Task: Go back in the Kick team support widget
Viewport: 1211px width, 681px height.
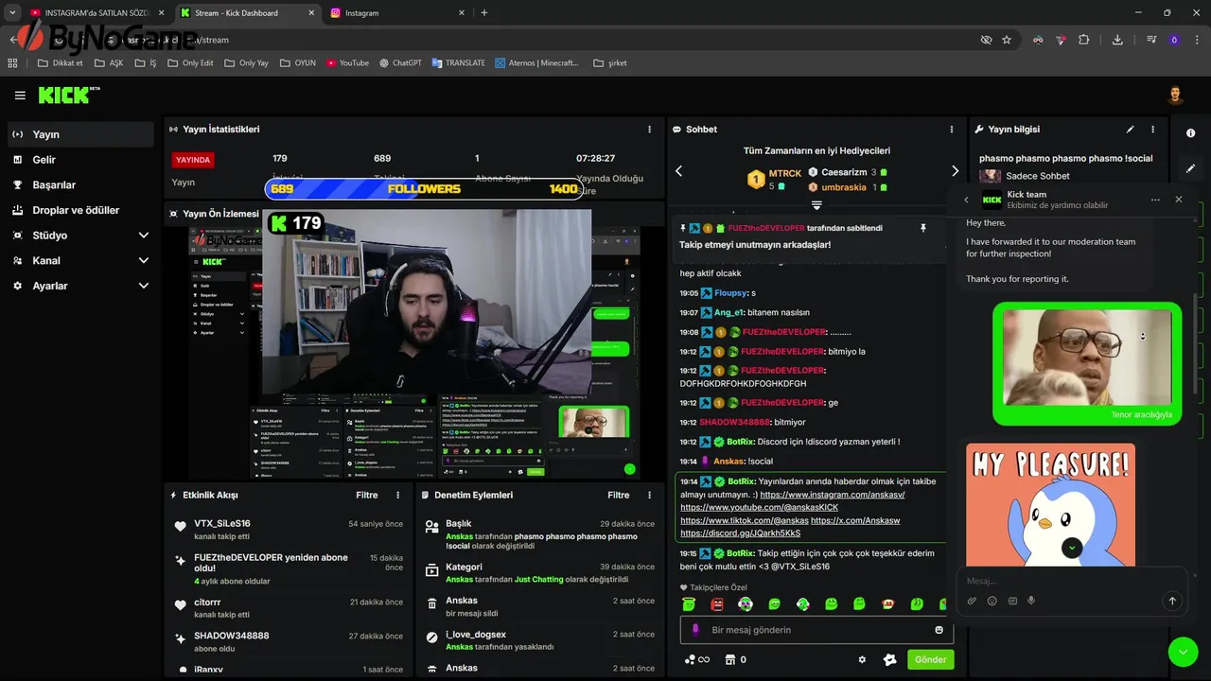Action: point(966,200)
